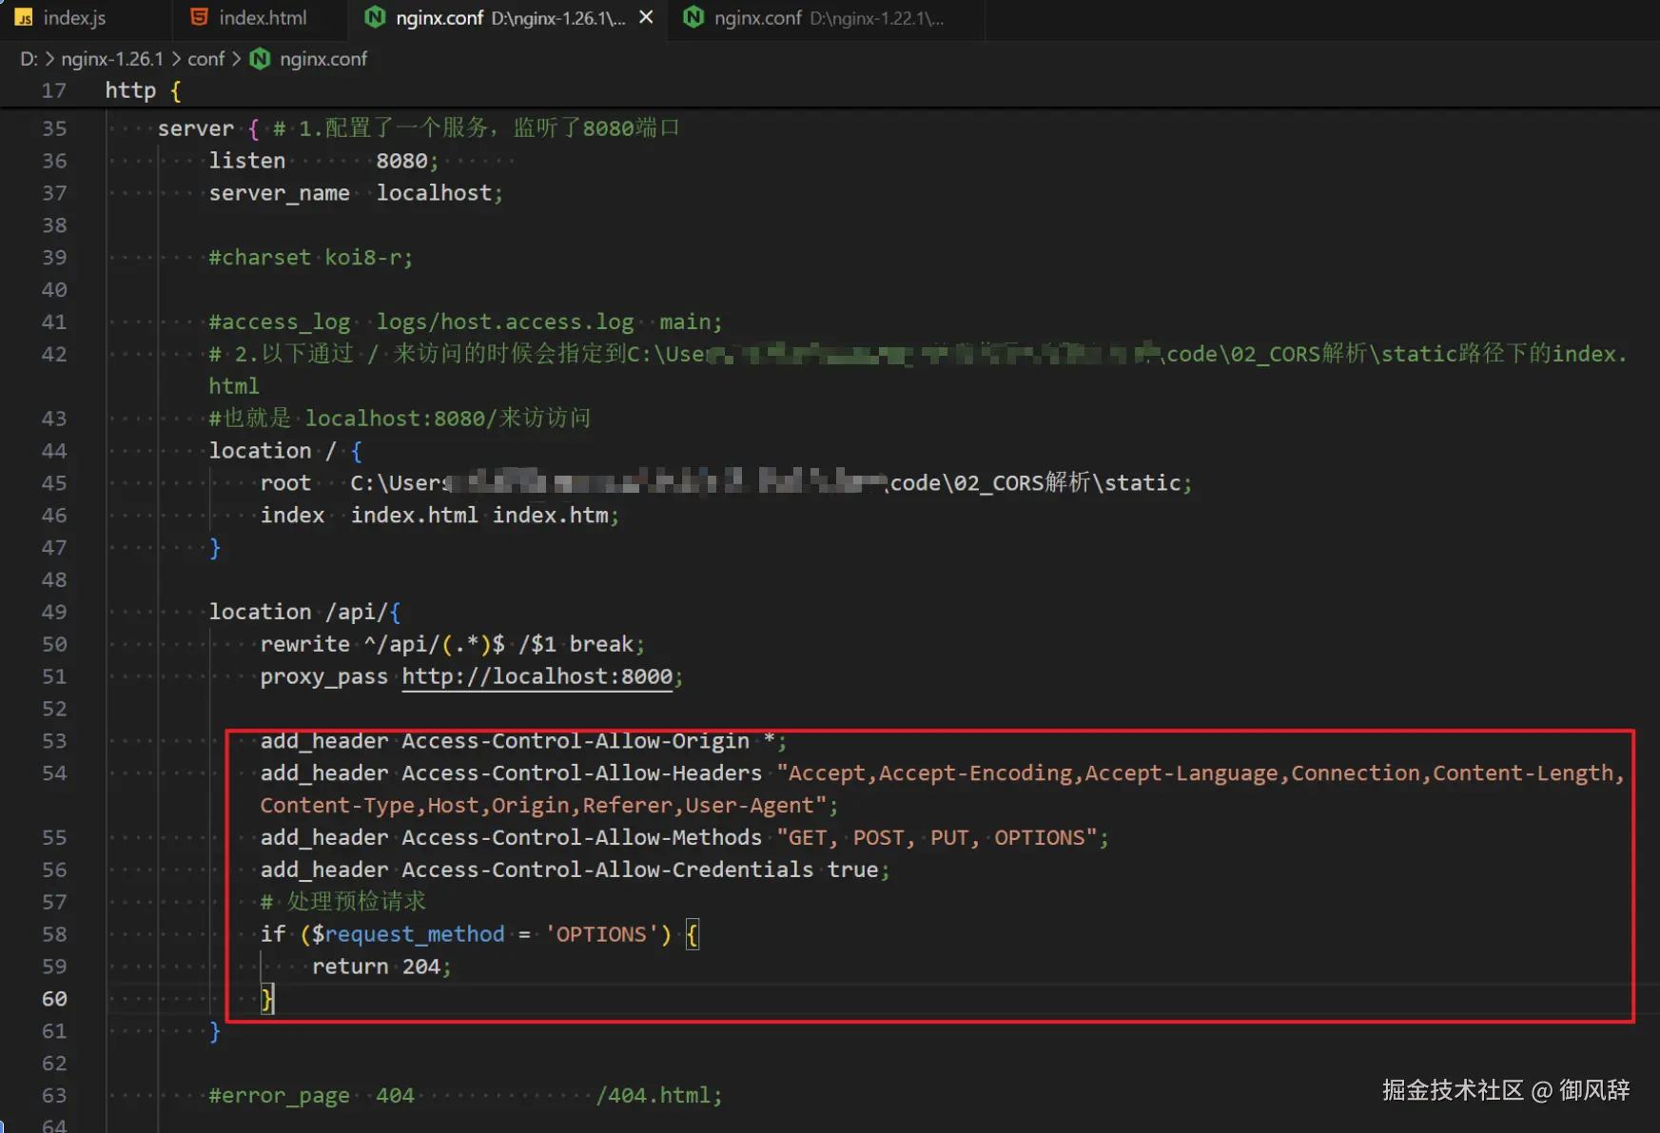This screenshot has height=1133, width=1660.
Task: Click the 'OPTIONS' string in the if condition
Action: [x=601, y=934]
